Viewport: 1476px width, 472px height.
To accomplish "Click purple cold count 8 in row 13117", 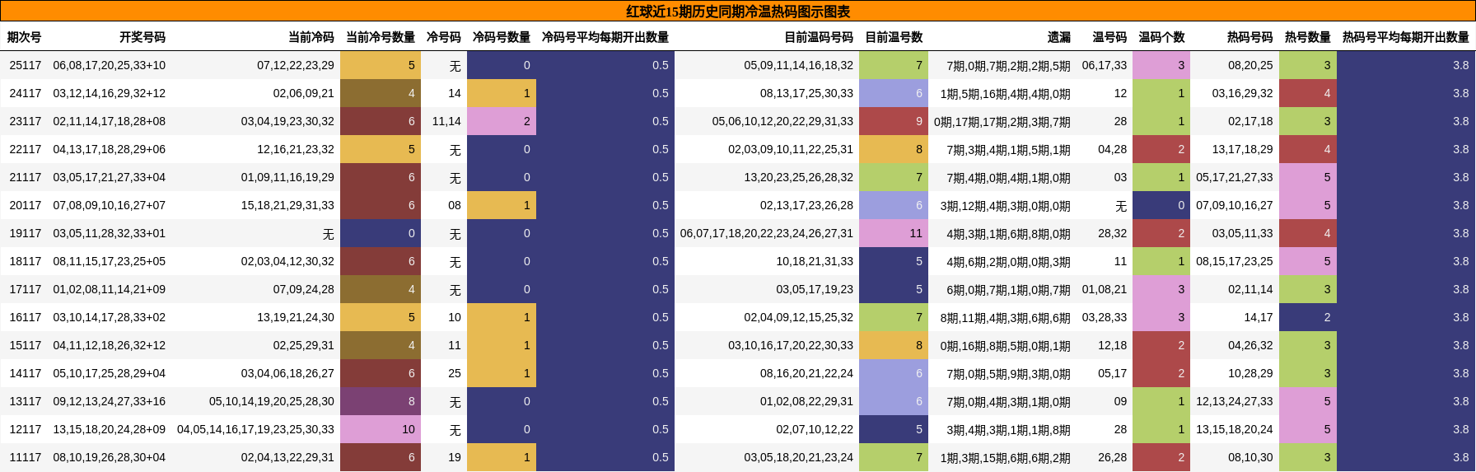I will pyautogui.click(x=381, y=401).
